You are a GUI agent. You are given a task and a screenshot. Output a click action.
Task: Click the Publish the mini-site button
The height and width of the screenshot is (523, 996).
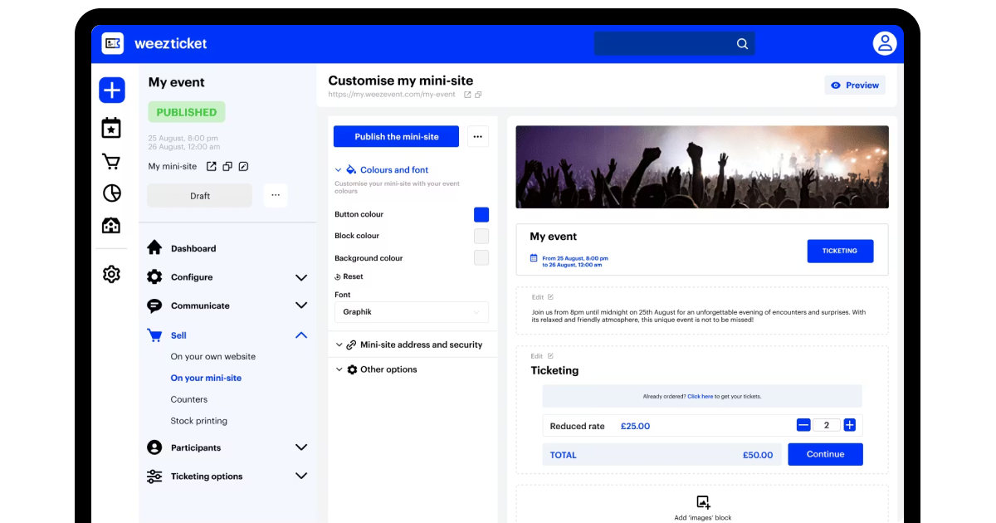[x=396, y=137]
